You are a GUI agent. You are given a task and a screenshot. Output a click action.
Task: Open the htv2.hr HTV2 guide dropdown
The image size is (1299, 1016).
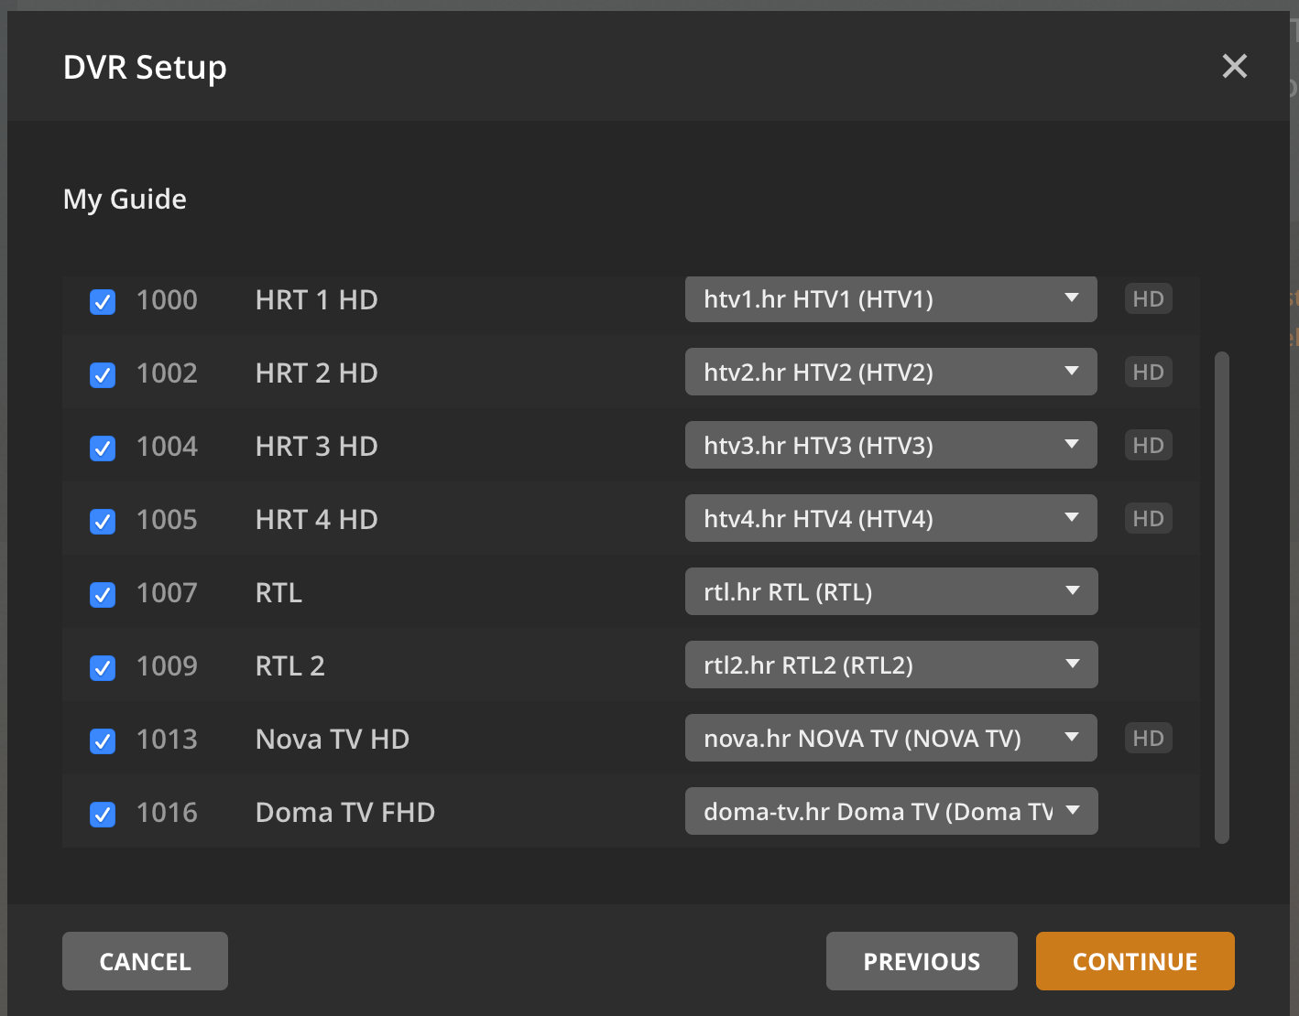(x=890, y=372)
